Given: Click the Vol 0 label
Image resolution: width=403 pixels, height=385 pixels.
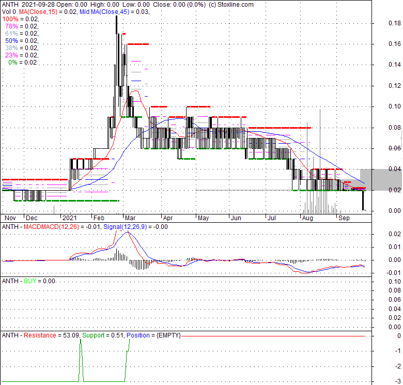Looking at the screenshot, I should 9,12.
